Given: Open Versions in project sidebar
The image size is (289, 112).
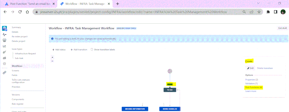Looking at the screenshot, I should click(16, 95).
